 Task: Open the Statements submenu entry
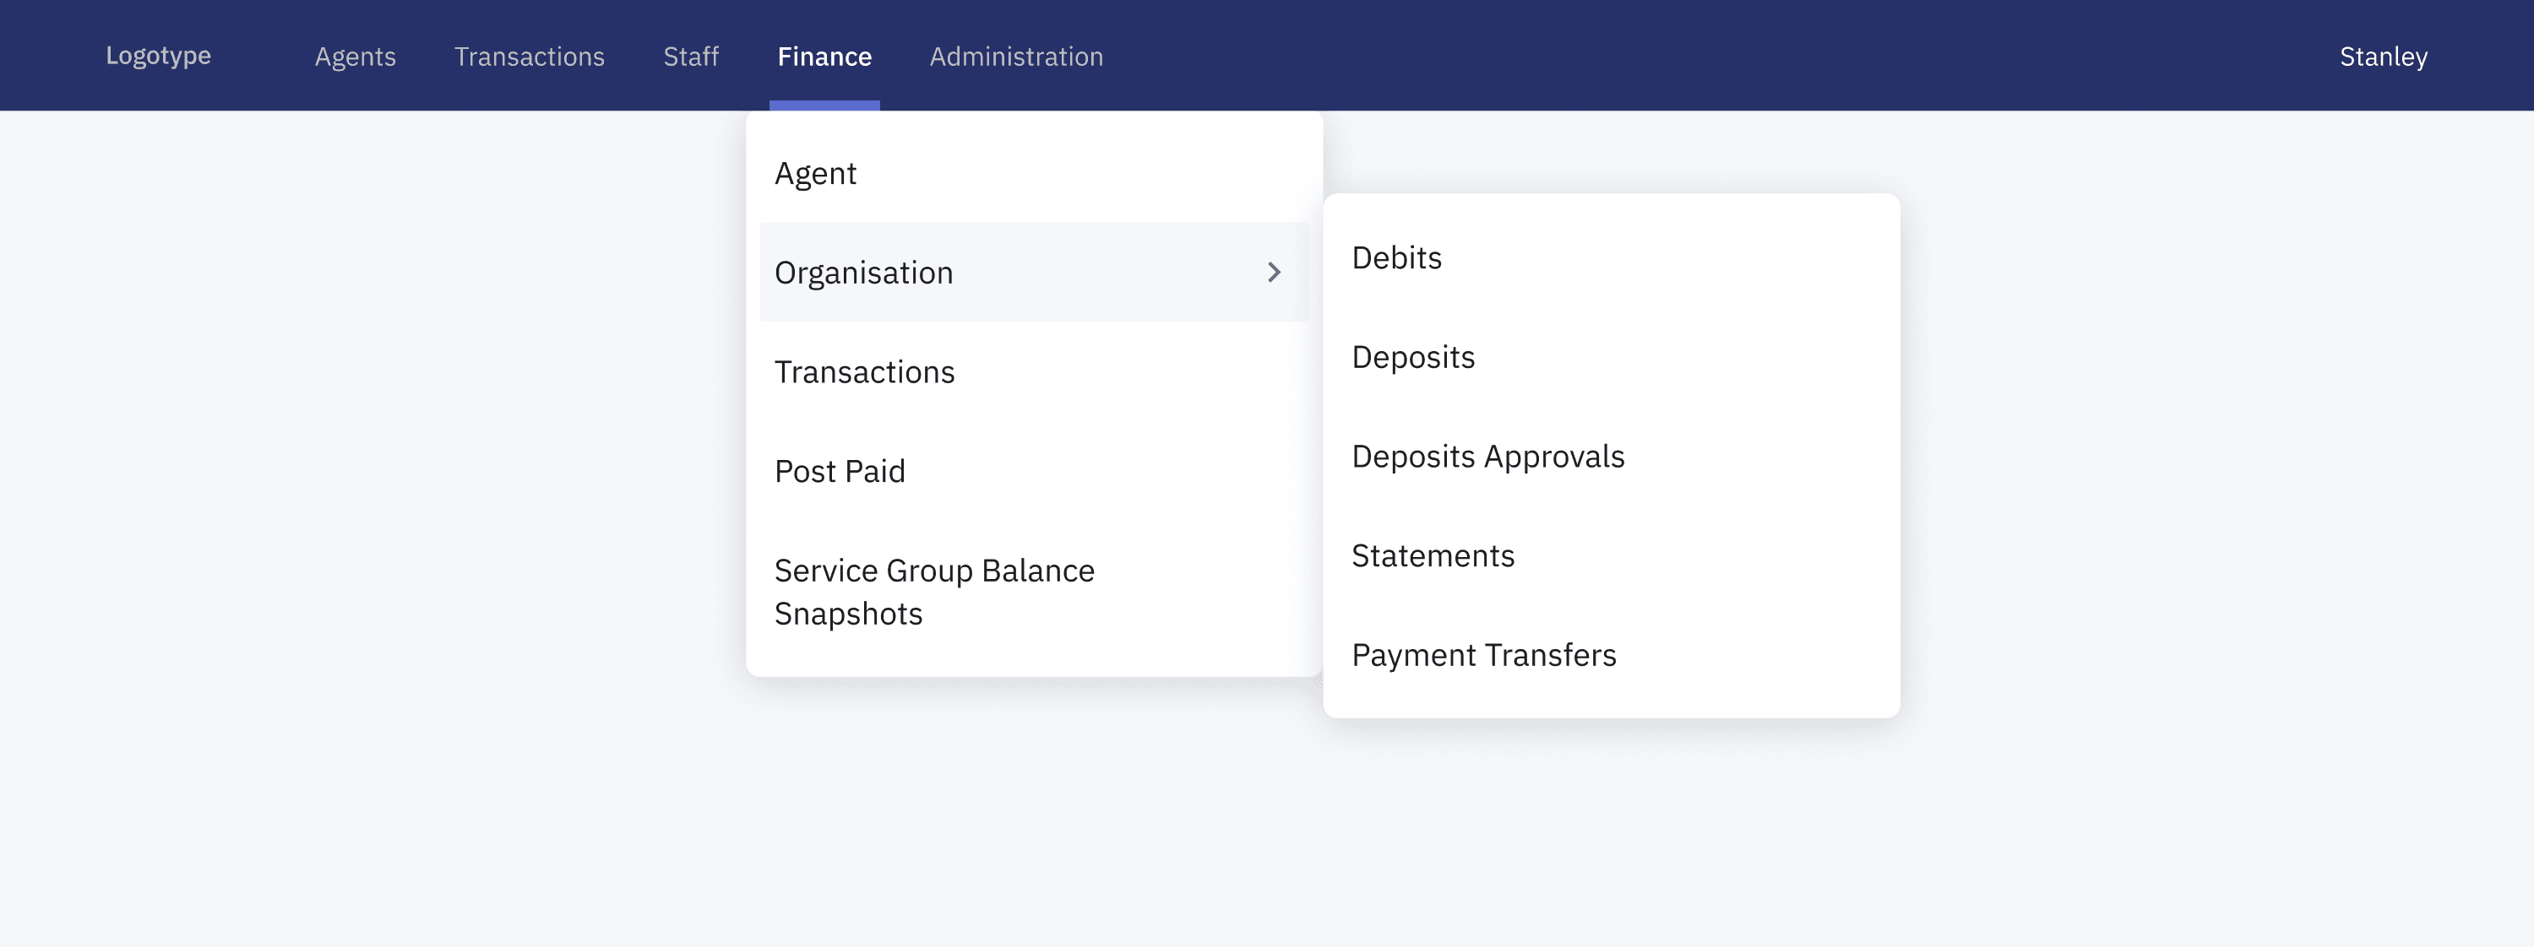click(x=1433, y=555)
